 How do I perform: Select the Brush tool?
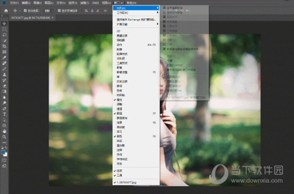pos(4,69)
